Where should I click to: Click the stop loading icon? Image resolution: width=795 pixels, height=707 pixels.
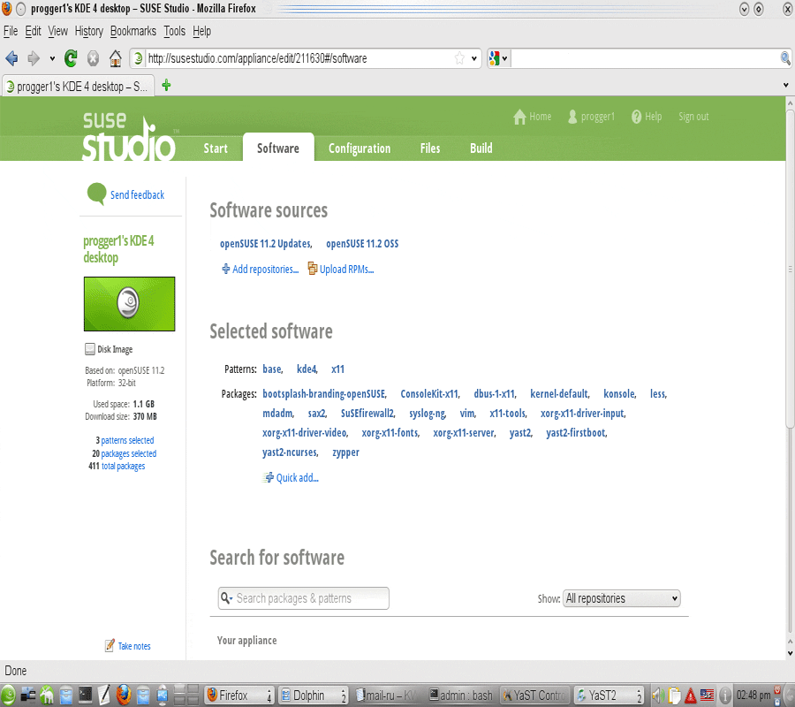pos(93,58)
